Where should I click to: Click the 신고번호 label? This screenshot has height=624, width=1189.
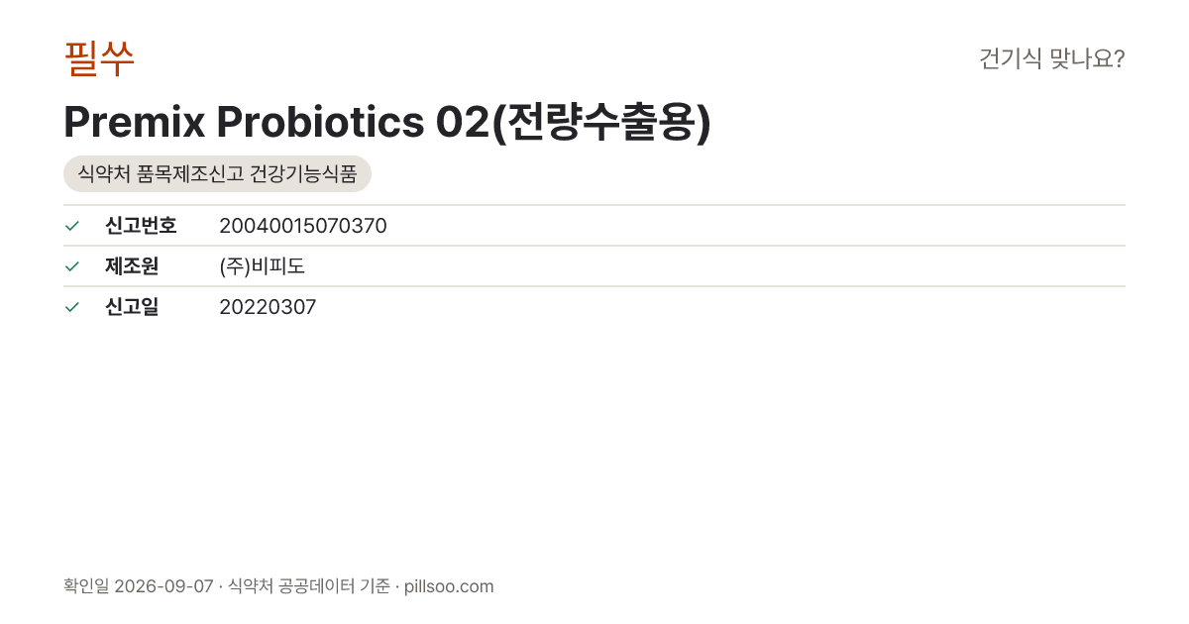[x=141, y=226]
